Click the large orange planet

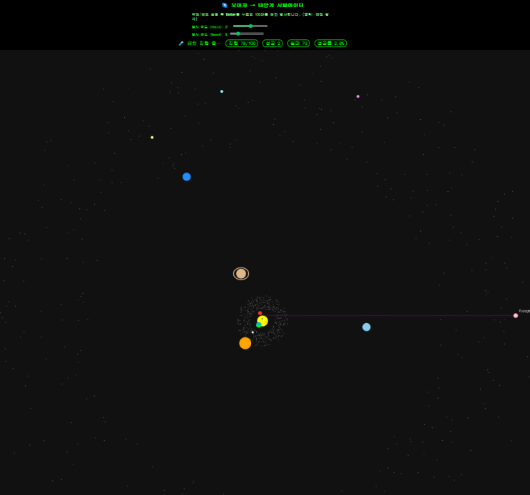point(245,343)
